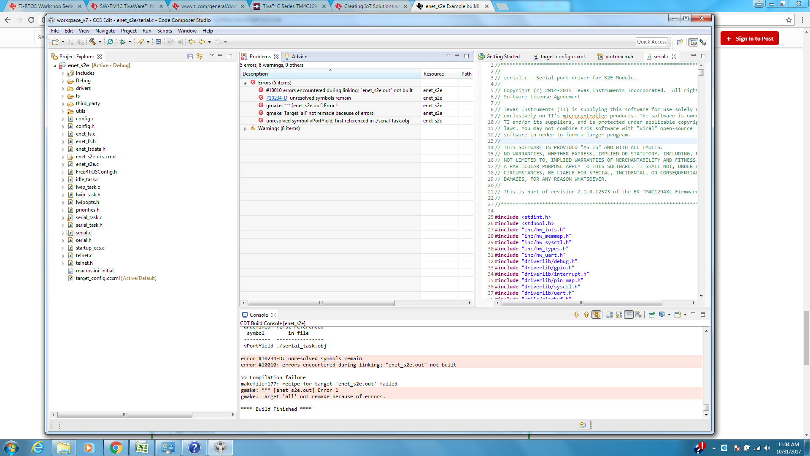The width and height of the screenshot is (810, 456).
Task: Click Next Error down-arrow in Console
Action: 577,315
